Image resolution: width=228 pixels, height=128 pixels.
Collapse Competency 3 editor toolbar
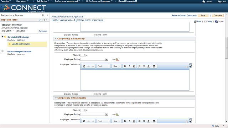pyautogui.click(x=187, y=122)
